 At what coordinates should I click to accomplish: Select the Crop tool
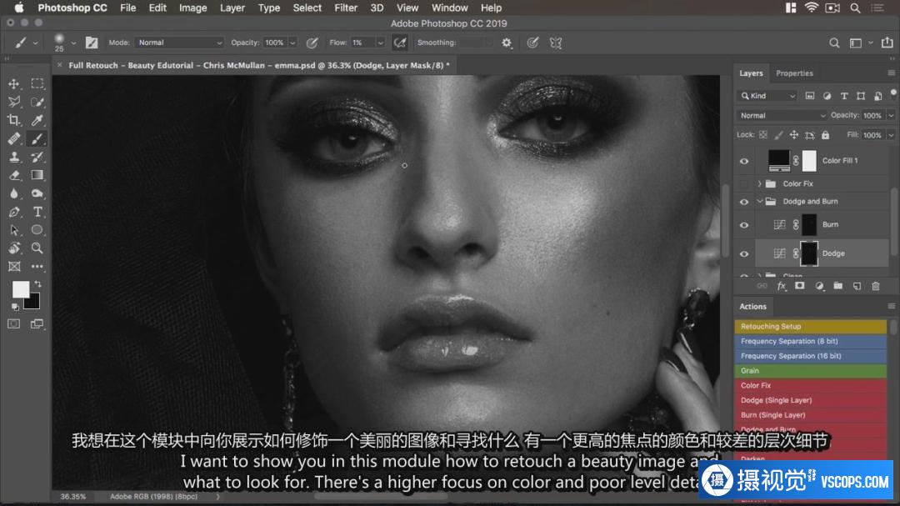point(14,120)
